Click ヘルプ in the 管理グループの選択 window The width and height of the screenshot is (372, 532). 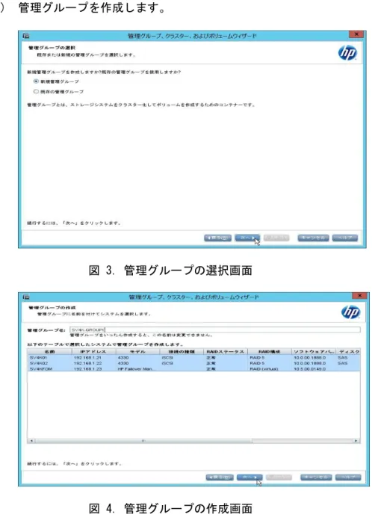(x=345, y=238)
